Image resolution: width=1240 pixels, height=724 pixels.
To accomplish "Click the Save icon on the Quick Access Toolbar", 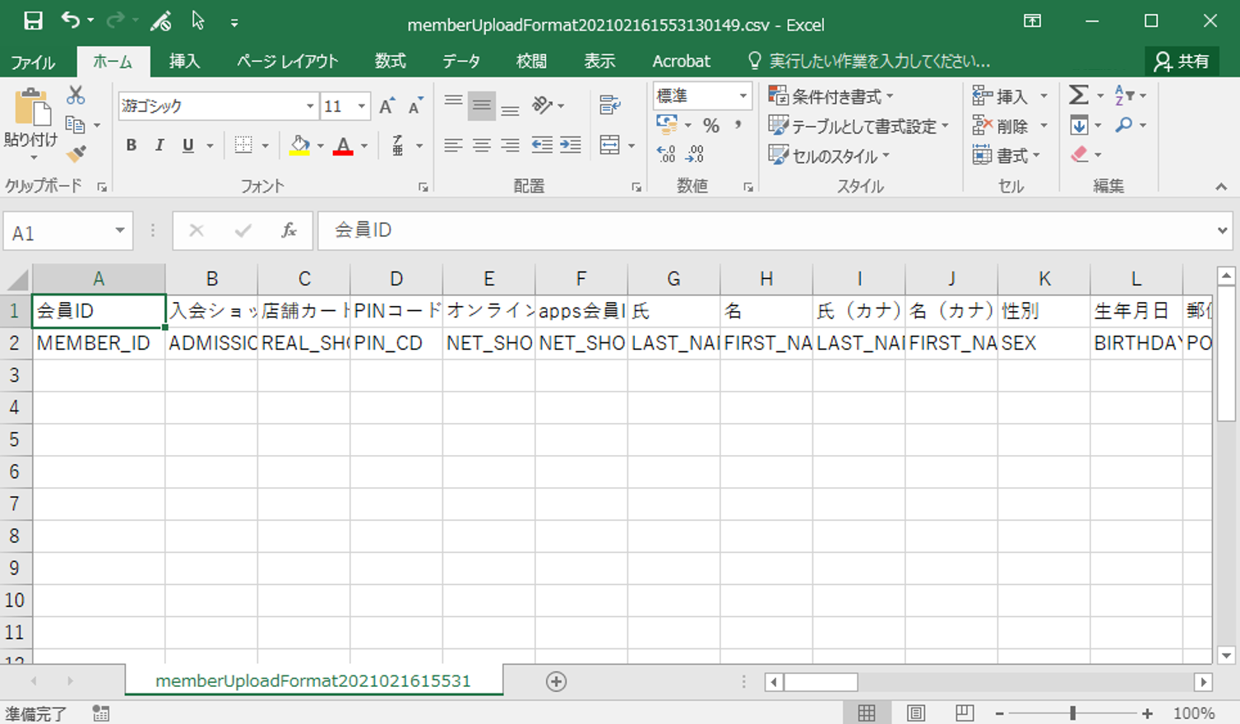I will point(32,21).
